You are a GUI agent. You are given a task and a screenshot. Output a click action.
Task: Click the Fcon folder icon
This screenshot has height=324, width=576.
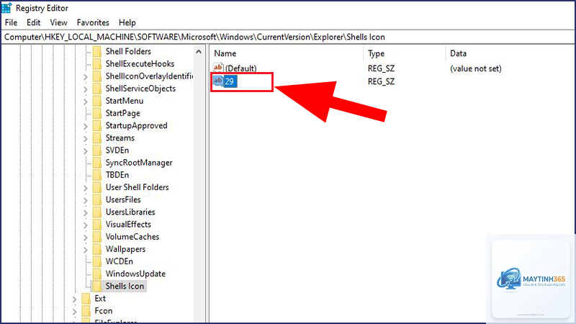(86, 311)
